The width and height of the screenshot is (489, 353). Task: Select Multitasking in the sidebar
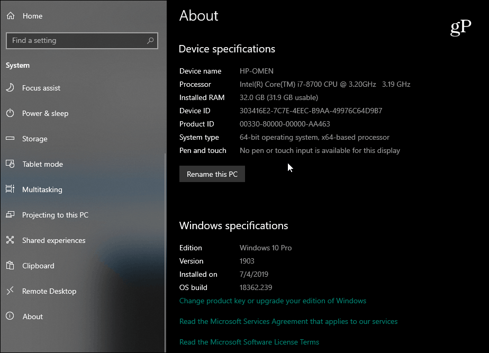[x=42, y=189]
